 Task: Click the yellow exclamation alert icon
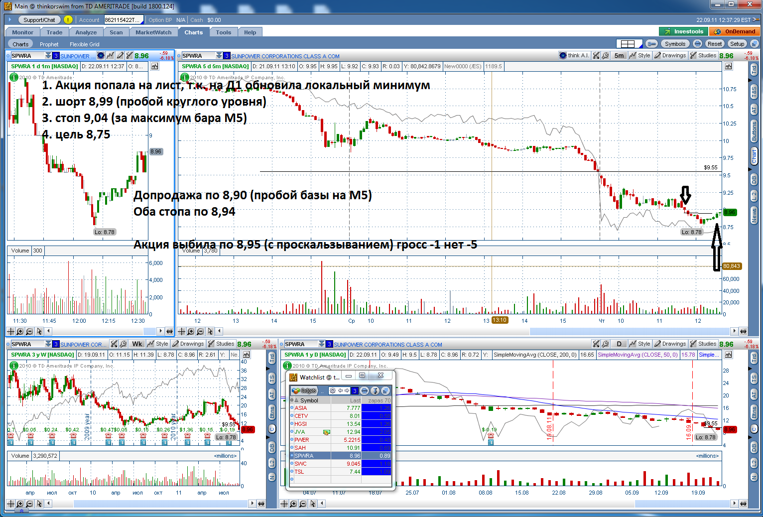coord(68,20)
